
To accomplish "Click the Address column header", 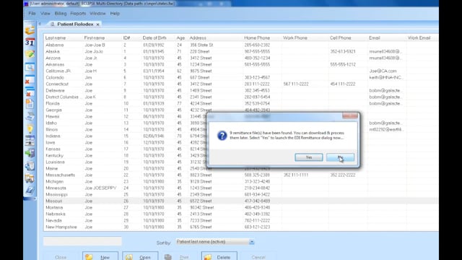I will pyautogui.click(x=198, y=38).
